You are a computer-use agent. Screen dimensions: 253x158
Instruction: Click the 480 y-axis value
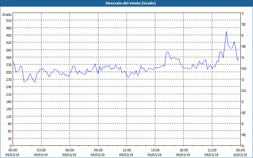point(9,28)
